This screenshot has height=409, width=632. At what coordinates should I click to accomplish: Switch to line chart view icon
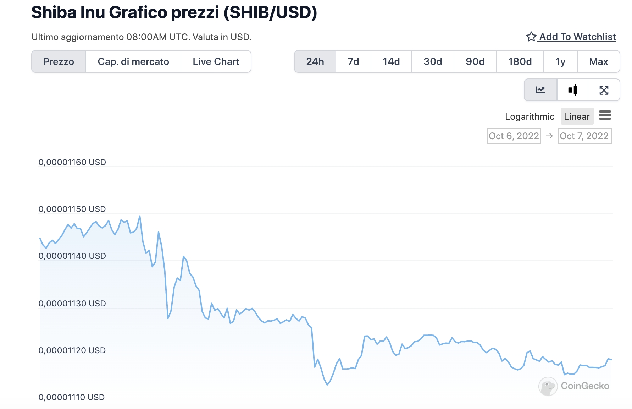click(540, 90)
